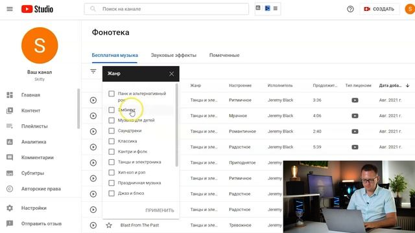Click the sidebar scrollbar
Image resolution: width=415 pixels, height=233 pixels.
tap(78, 109)
